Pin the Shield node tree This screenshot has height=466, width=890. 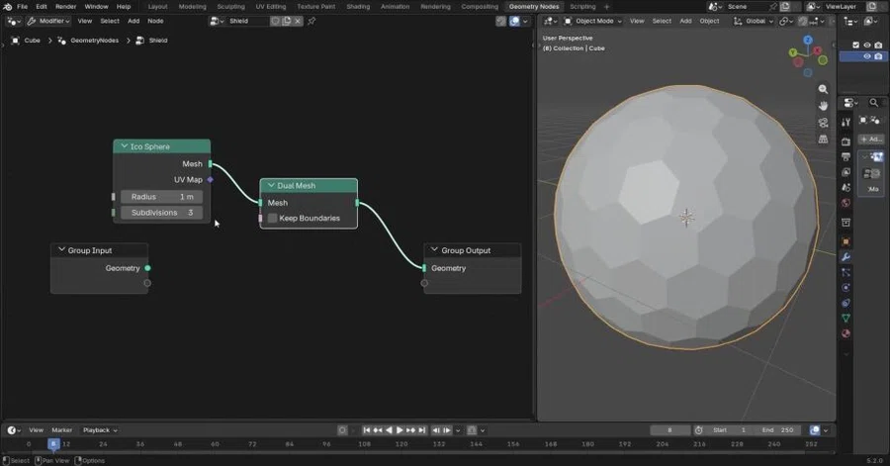pos(311,21)
